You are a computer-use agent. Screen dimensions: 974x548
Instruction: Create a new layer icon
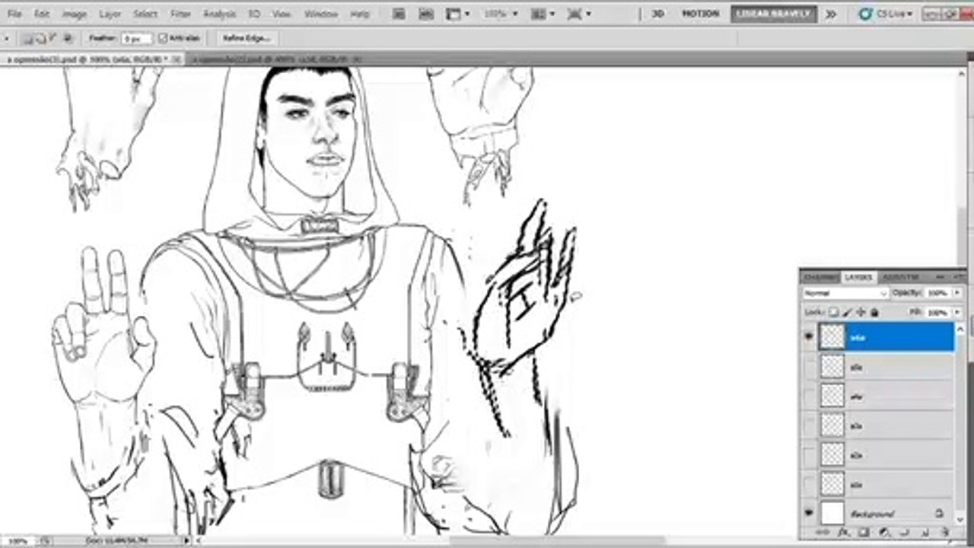[x=925, y=532]
